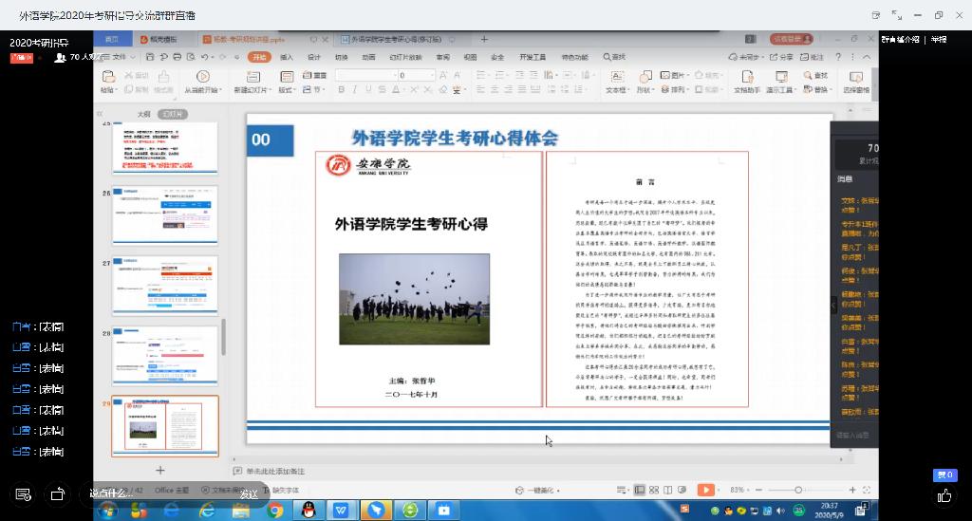Open the 版式 layout dropdown
This screenshot has height=521, width=972.
click(287, 90)
